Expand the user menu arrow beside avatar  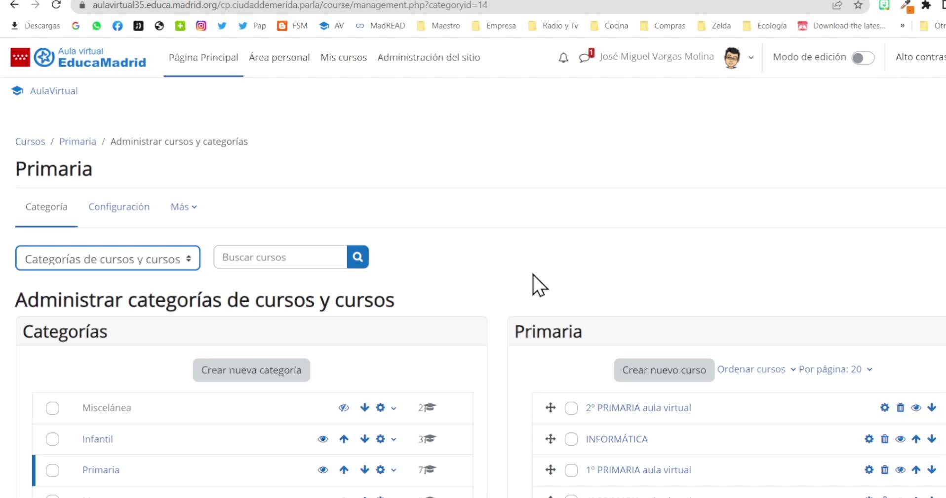(x=751, y=58)
